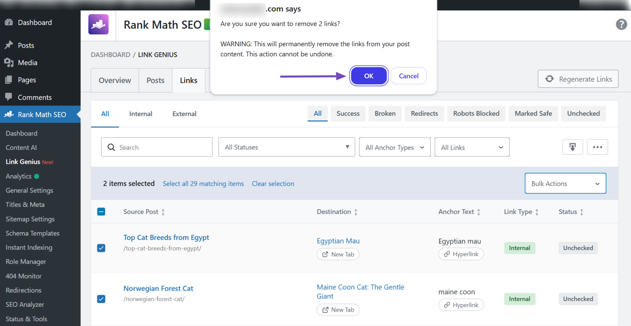Expand the All Statuses dropdown
Image resolution: width=631 pixels, height=326 pixels.
[x=287, y=147]
